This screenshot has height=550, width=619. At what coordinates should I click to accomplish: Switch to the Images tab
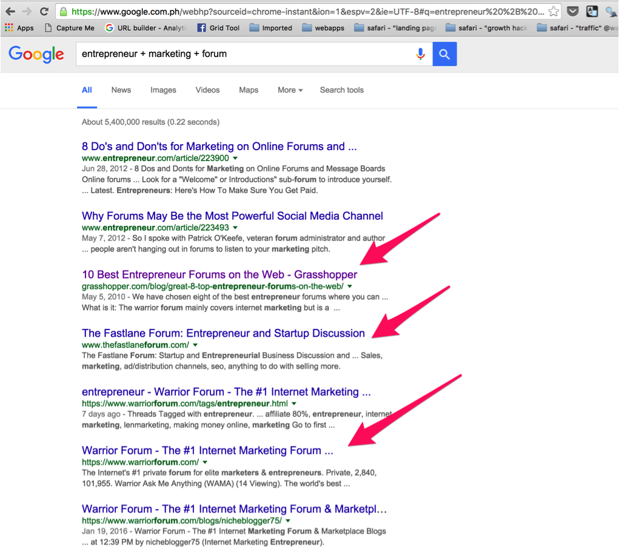click(x=163, y=90)
